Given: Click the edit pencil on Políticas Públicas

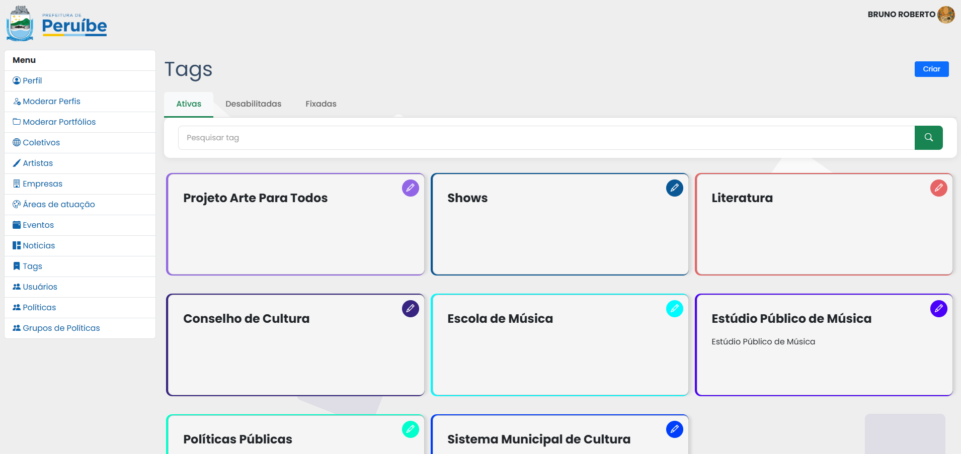Looking at the screenshot, I should 411,429.
